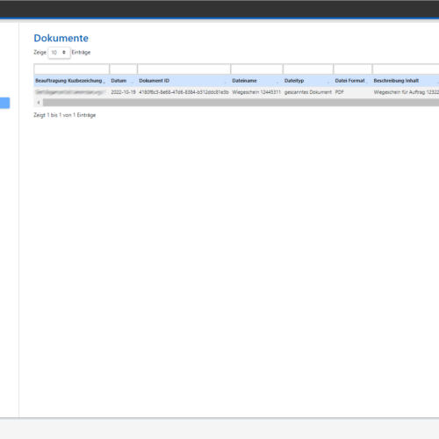Image resolution: width=439 pixels, height=439 pixels.
Task: Click the scroll-left arrow of the table scrollbar
Action: [39, 103]
